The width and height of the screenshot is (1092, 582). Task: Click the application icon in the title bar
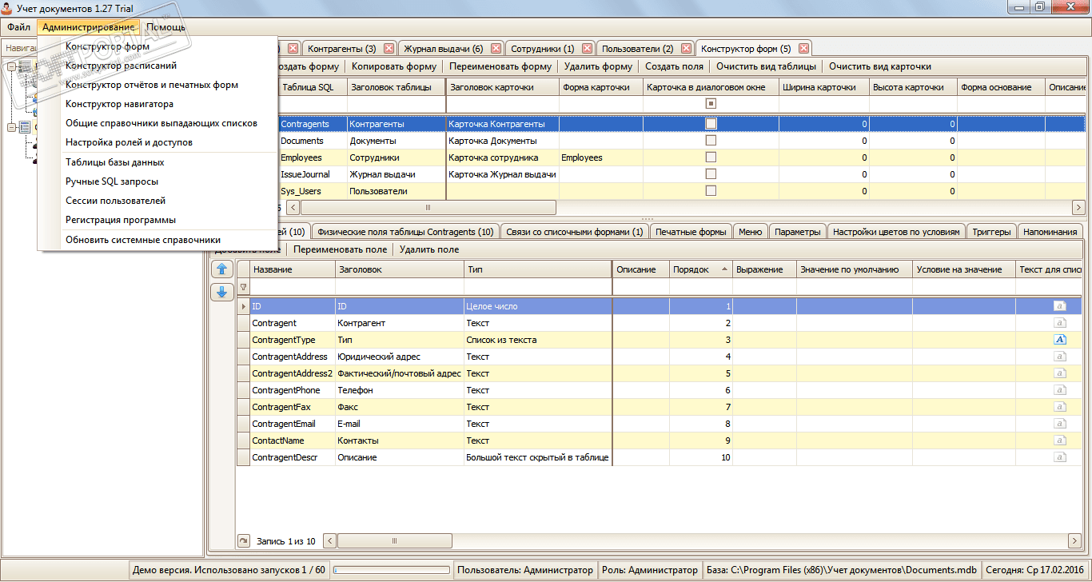pos(8,8)
